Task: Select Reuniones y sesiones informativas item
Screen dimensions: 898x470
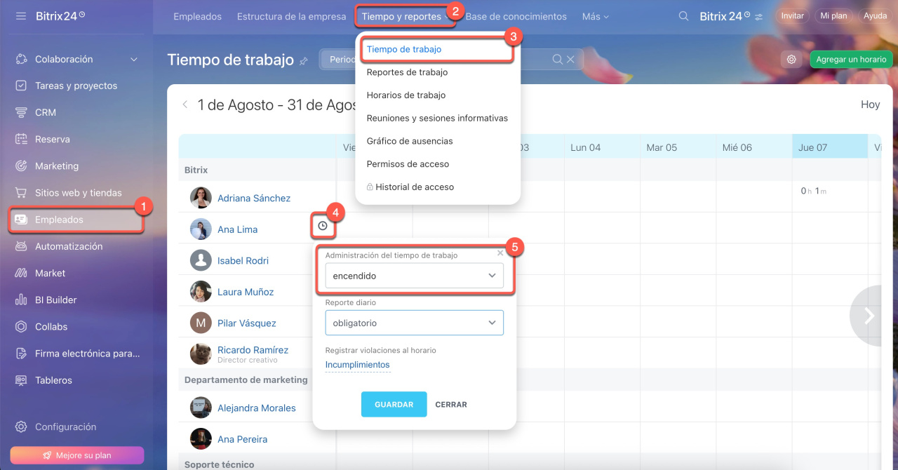Action: pos(437,118)
